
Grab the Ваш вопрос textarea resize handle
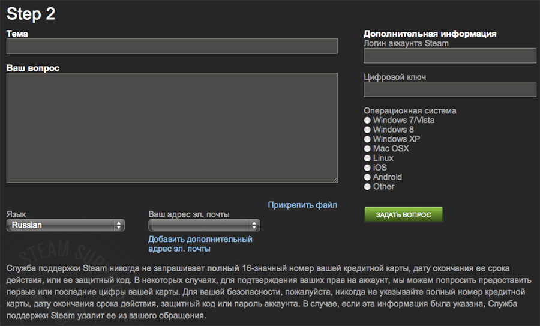tap(335, 180)
